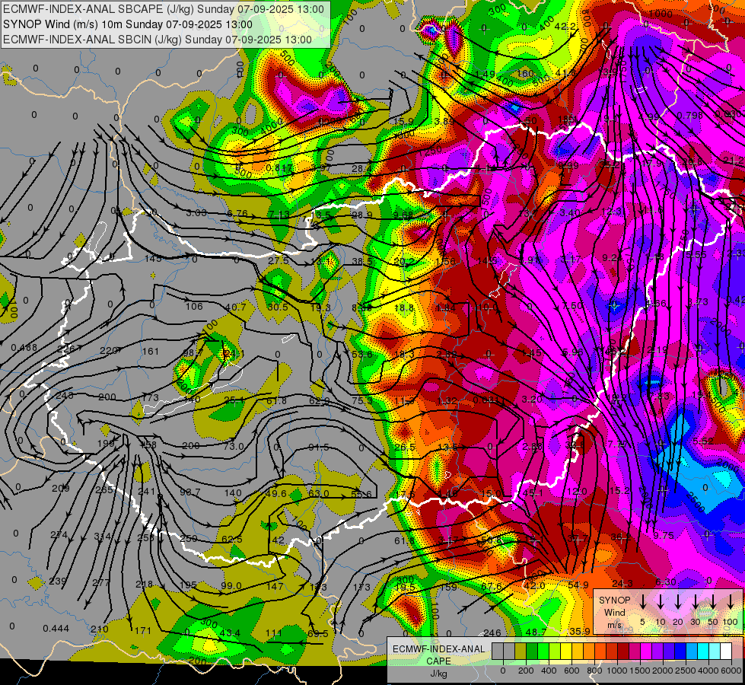
Task: Click the 'J/kg' unit label in legend
Action: pos(438,674)
